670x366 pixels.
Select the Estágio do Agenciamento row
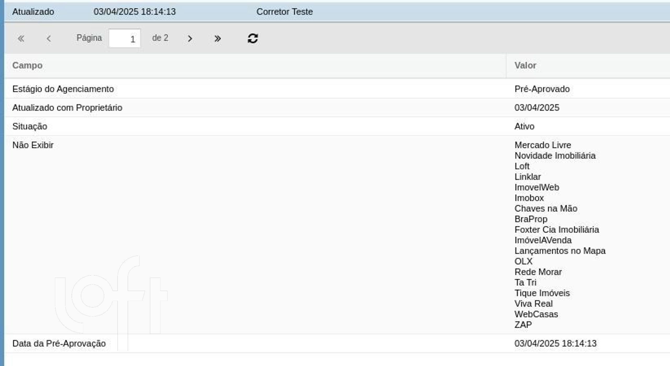(337, 89)
